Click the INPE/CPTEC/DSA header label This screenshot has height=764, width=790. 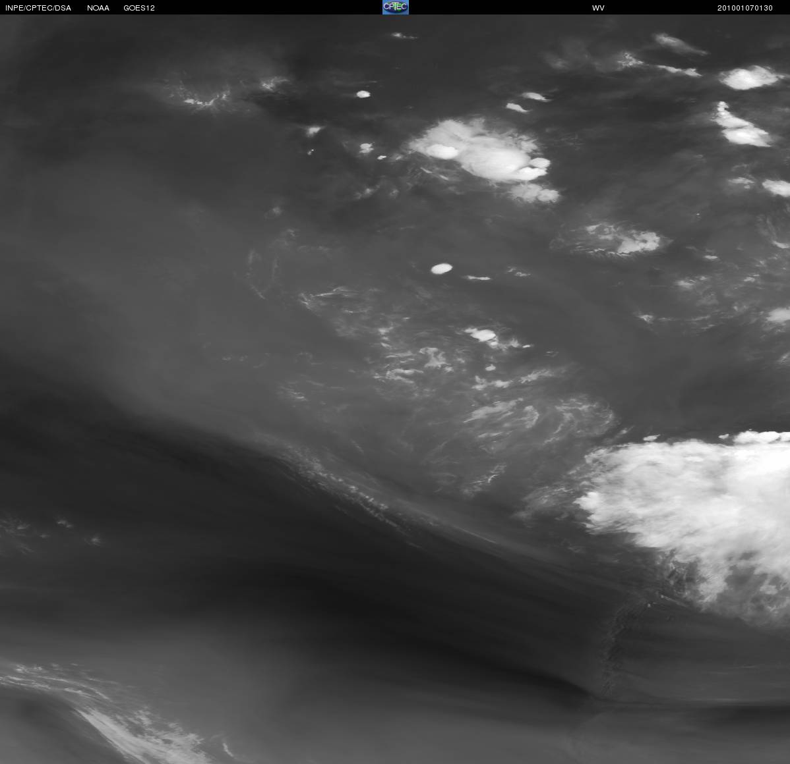tap(38, 8)
